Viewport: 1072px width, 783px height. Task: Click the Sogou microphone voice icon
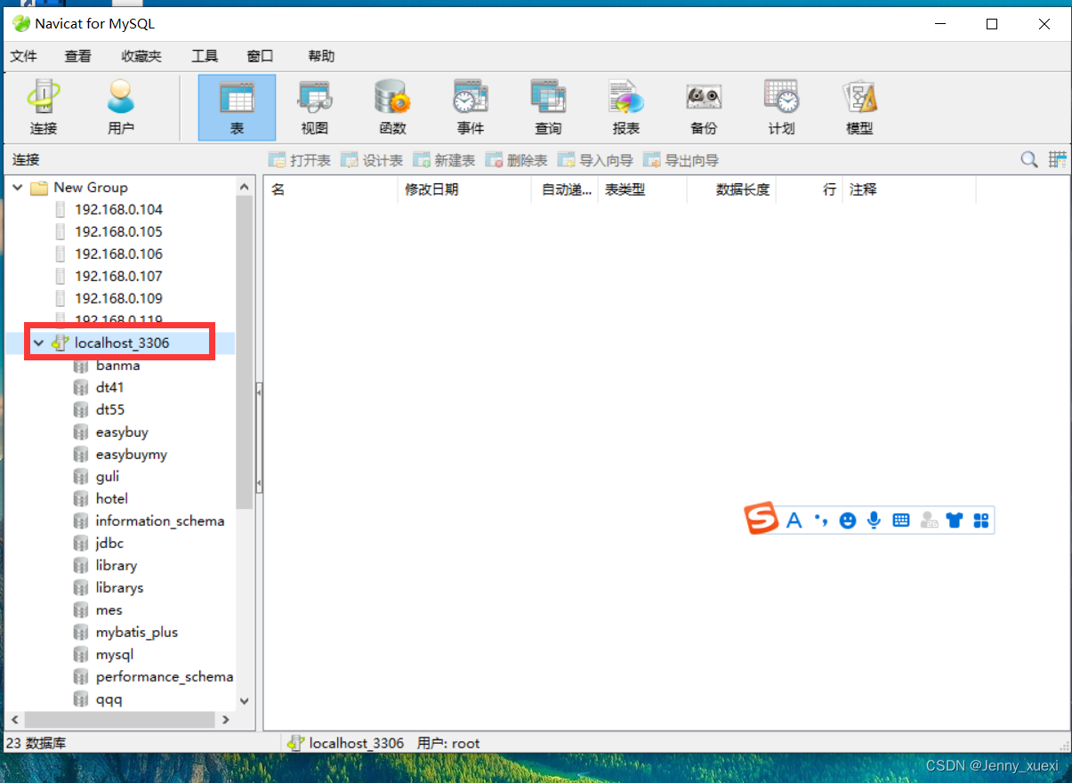point(875,520)
